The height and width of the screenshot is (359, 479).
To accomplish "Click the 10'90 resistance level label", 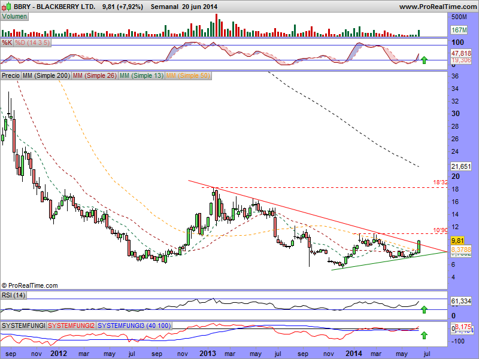I will [440, 230].
